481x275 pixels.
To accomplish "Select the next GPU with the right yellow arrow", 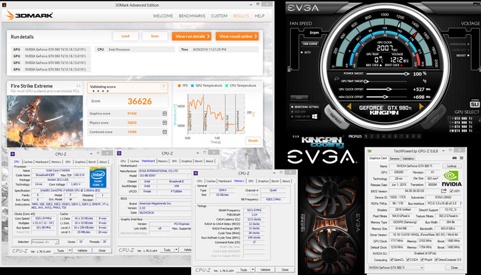I will (x=421, y=106).
